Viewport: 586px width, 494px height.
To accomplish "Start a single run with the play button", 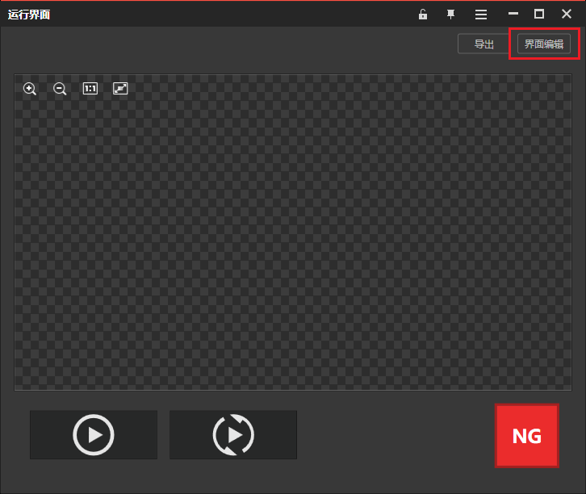I will point(94,435).
